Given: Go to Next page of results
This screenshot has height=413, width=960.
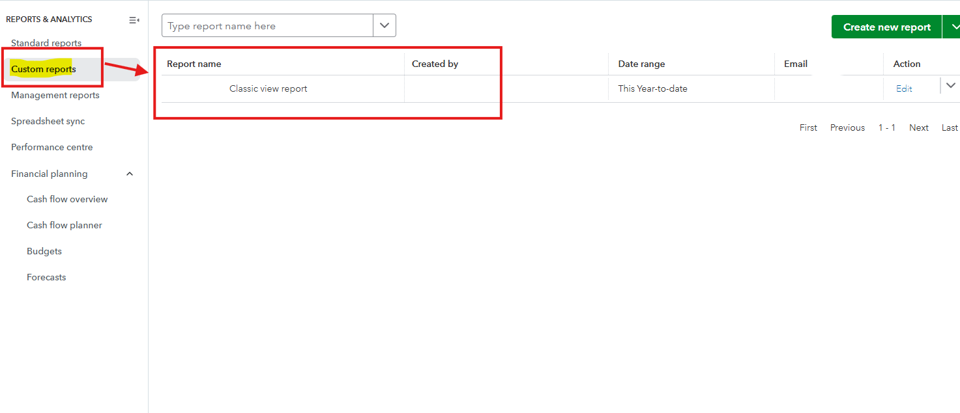Looking at the screenshot, I should click(x=919, y=127).
